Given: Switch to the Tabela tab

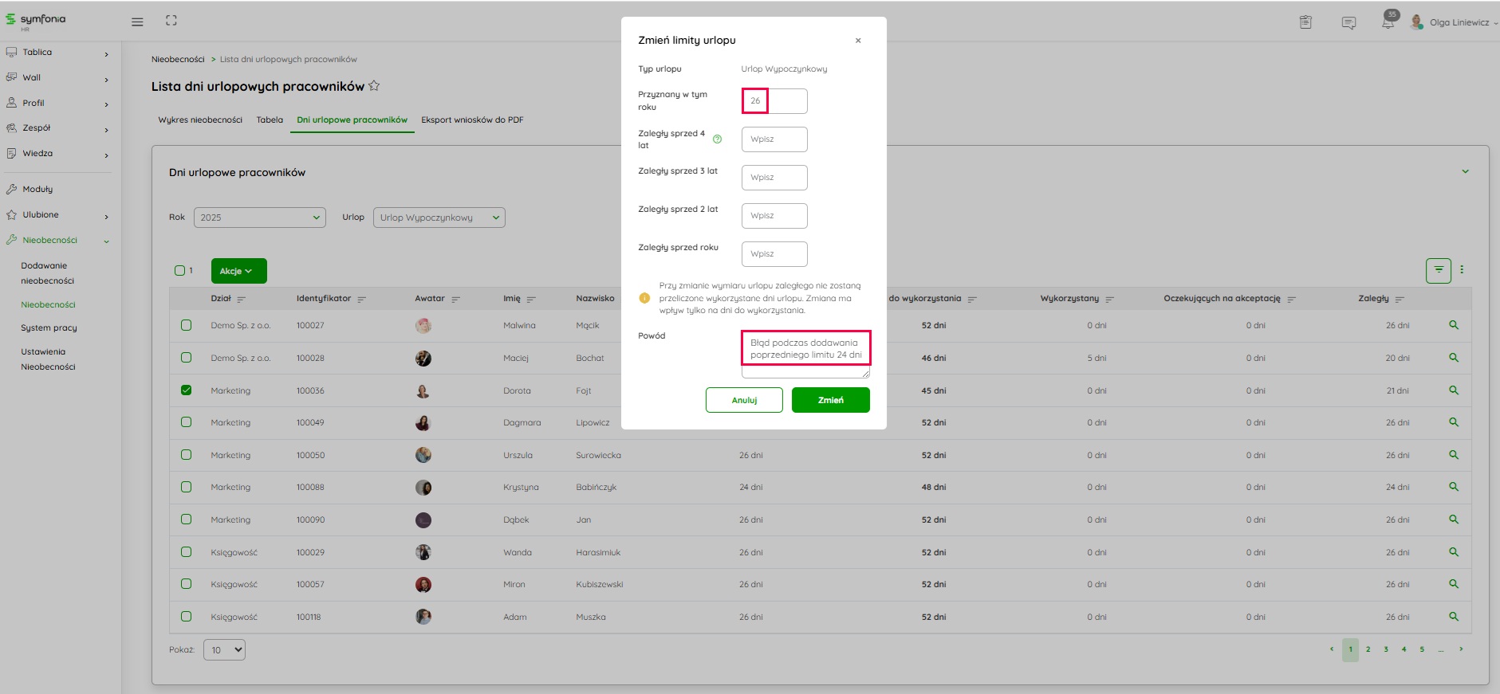Looking at the screenshot, I should (x=270, y=120).
